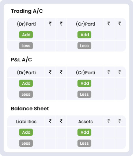Click Add under Trading A/C Dr particulars
The image size is (133, 156).
(26, 35)
